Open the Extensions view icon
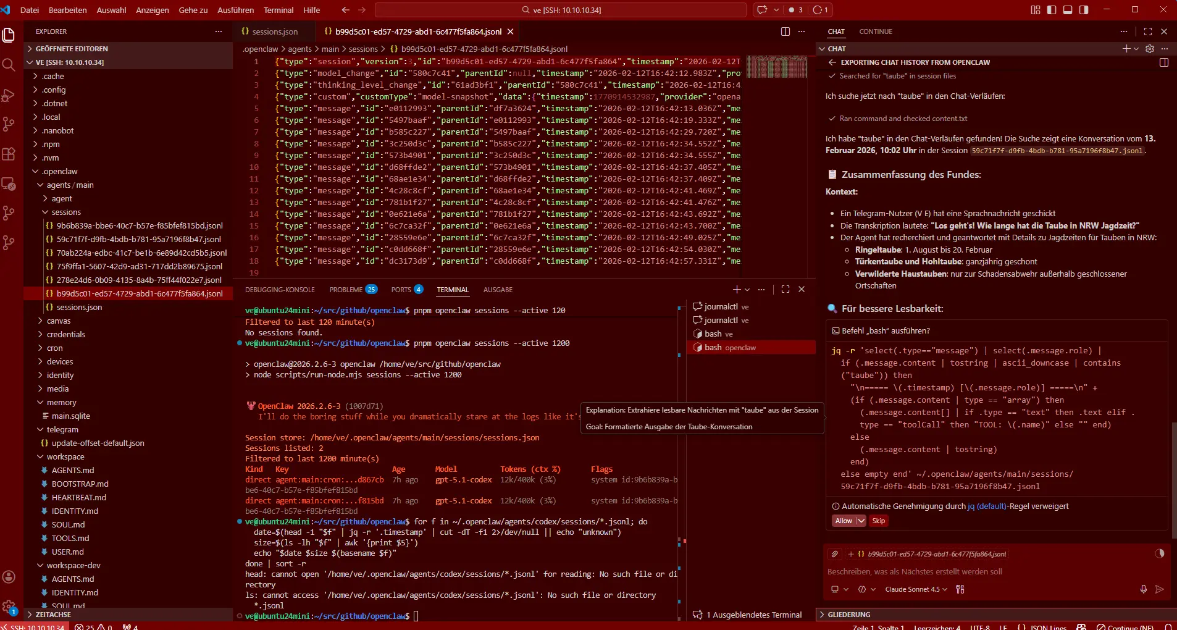Screen dimensions: 1177x630 (x=9, y=154)
